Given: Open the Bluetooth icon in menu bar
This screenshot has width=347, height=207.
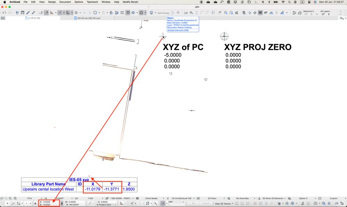Looking at the screenshot, I should click(269, 2).
